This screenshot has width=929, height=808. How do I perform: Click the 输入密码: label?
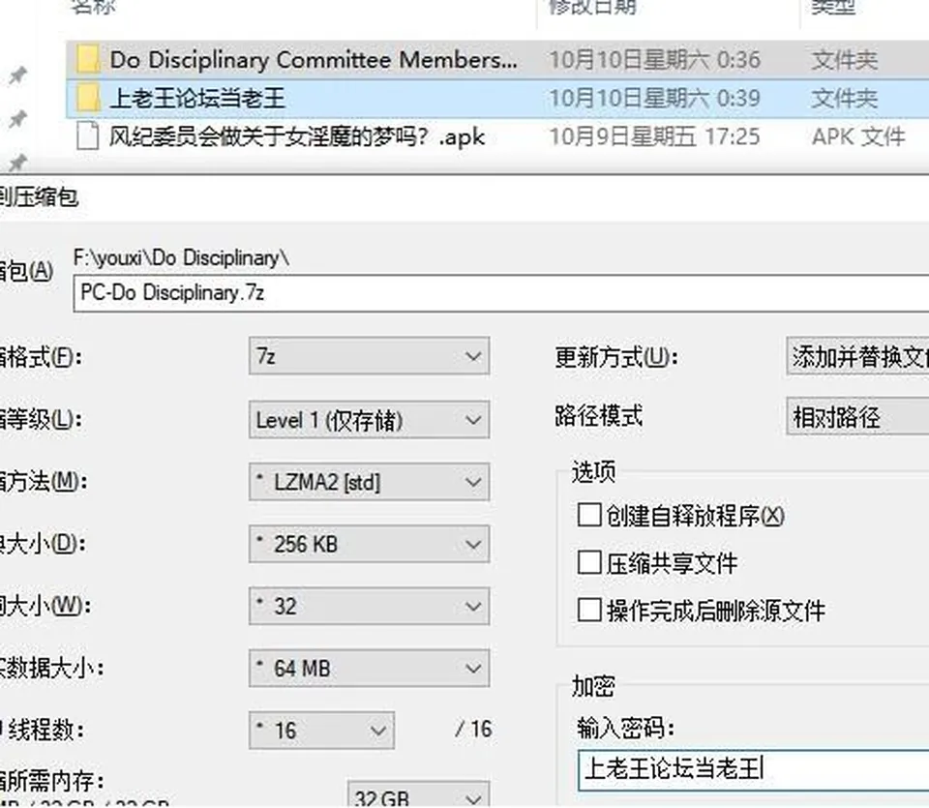(x=626, y=728)
